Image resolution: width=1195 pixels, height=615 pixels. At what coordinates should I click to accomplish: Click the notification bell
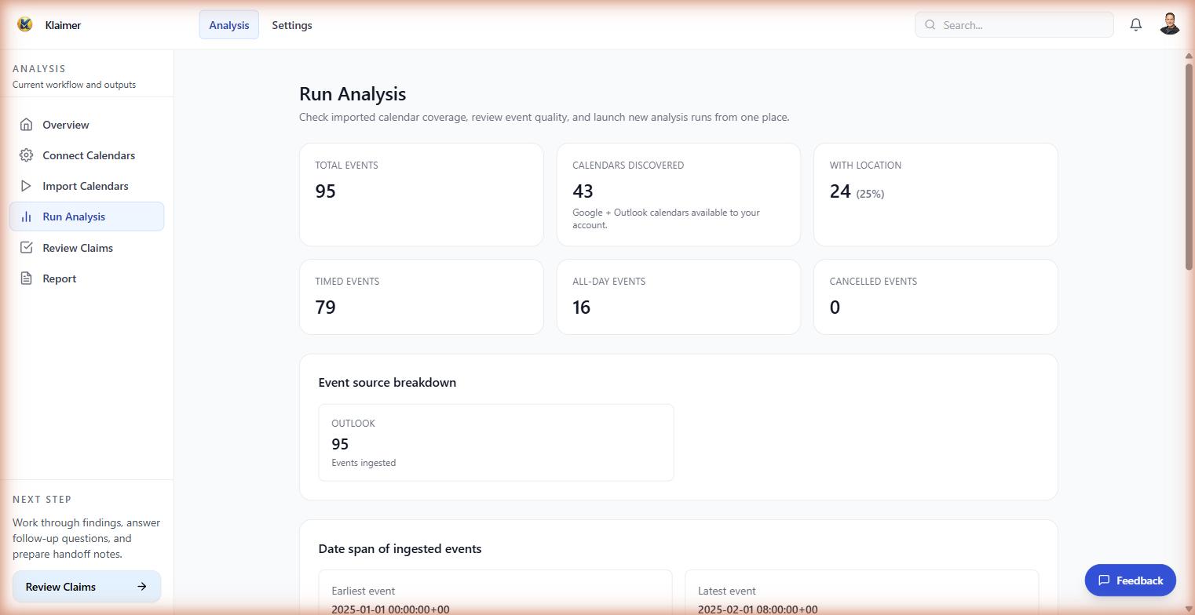[1135, 24]
